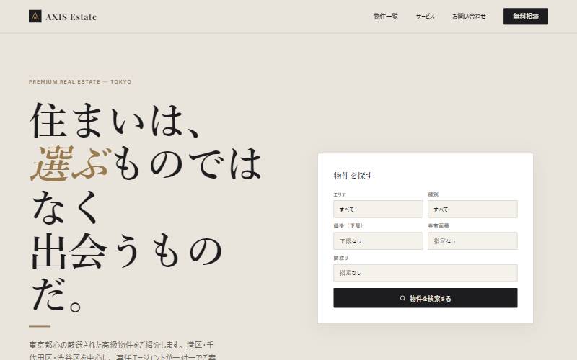
Task: Open the 物件一覧 navigation item
Action: [x=386, y=16]
